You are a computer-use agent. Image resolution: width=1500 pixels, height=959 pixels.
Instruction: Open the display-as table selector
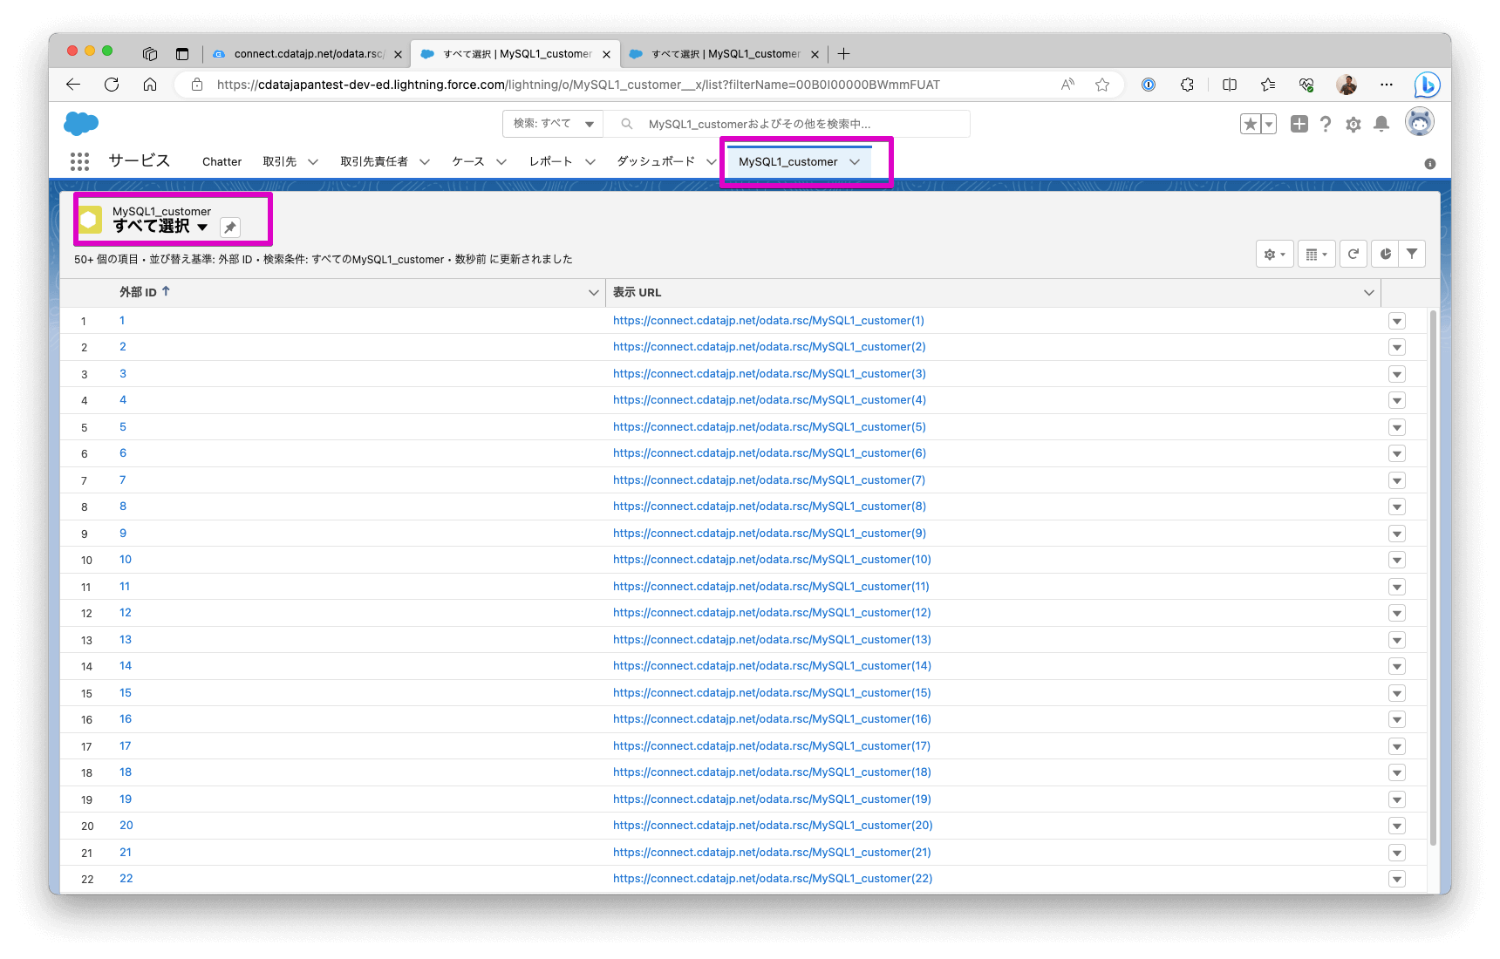coord(1316,254)
